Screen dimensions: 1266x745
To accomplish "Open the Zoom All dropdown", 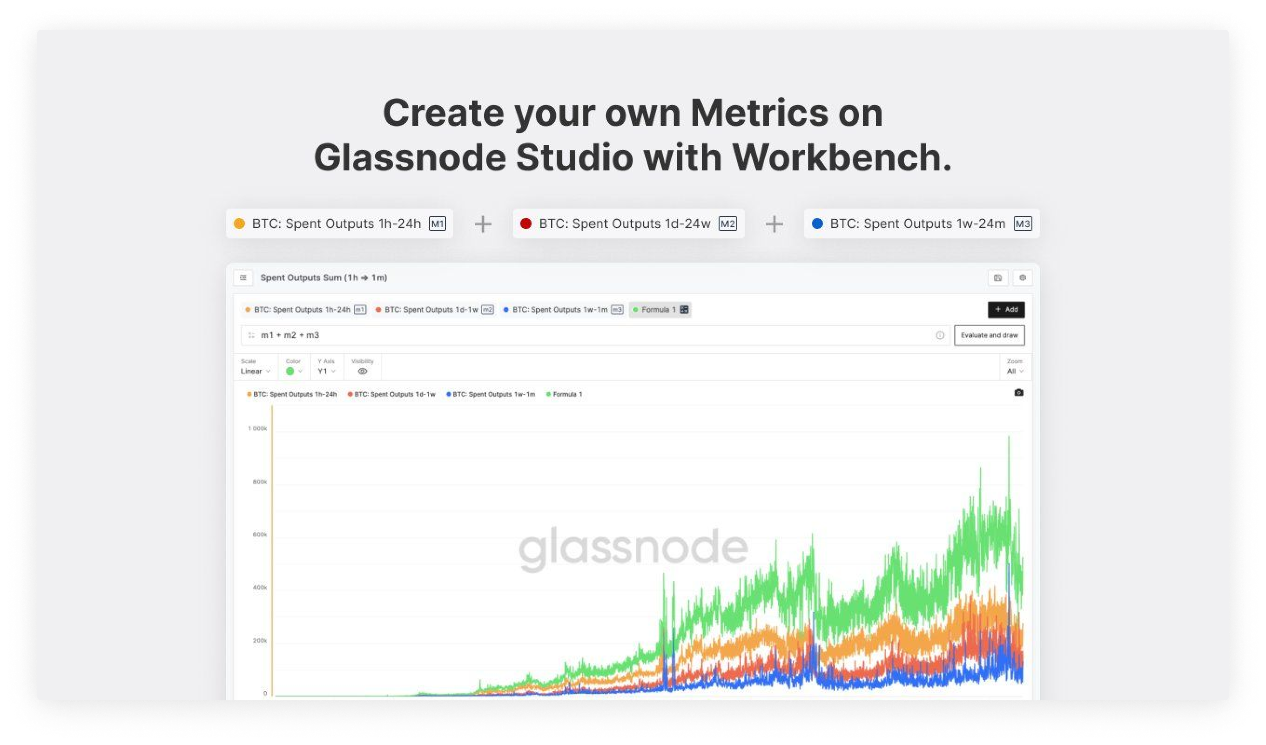I will (x=1015, y=372).
